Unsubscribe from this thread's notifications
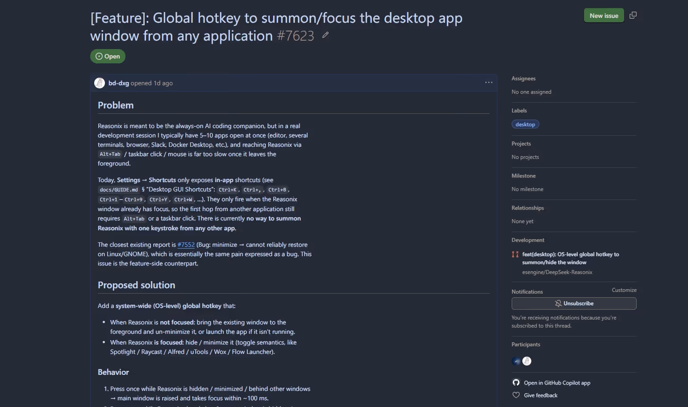This screenshot has width=688, height=407. (x=574, y=303)
